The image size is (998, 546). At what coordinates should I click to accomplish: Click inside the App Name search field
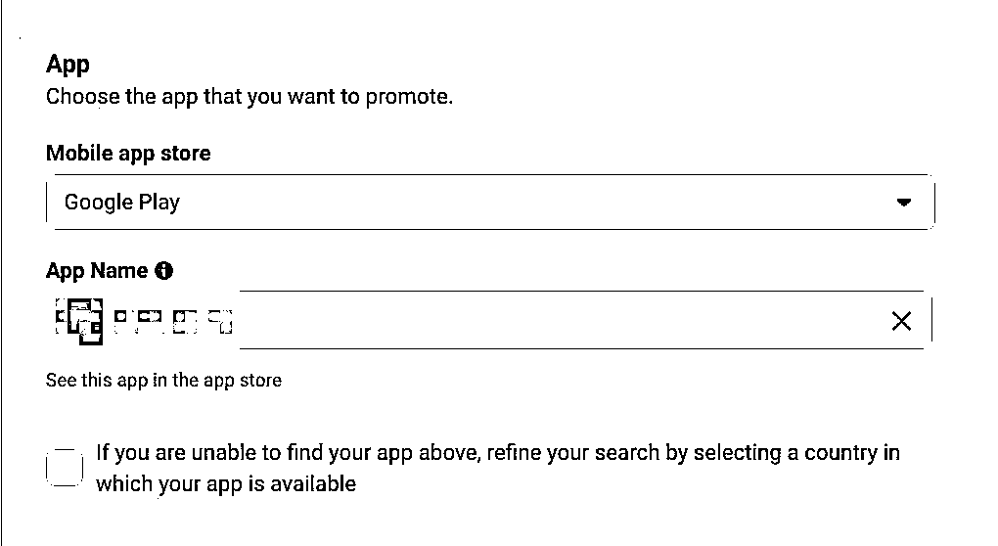[x=560, y=320]
